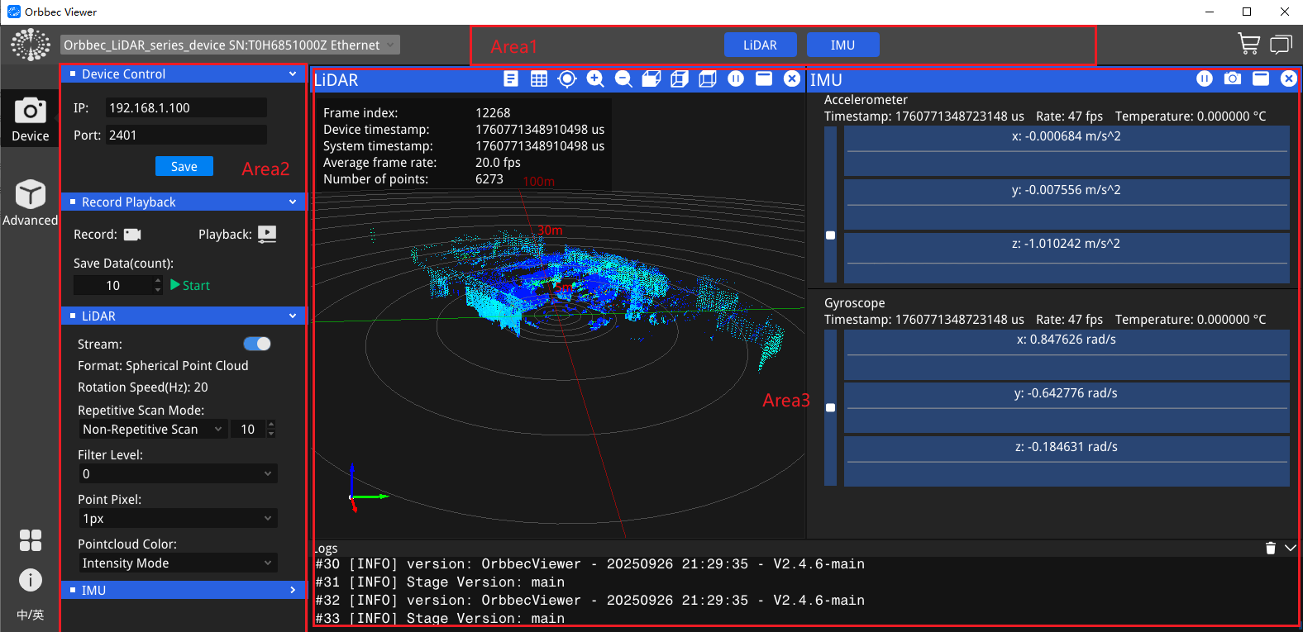Click accelerometer z value bar
Image resolution: width=1303 pixels, height=632 pixels.
pyautogui.click(x=1067, y=258)
